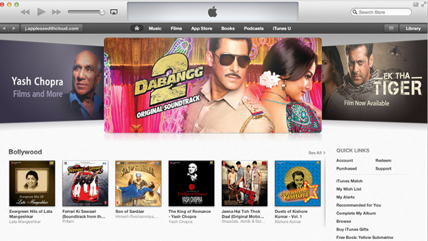Open the AirPlay output icon
Screen dimensions: 428x241
(113, 12)
